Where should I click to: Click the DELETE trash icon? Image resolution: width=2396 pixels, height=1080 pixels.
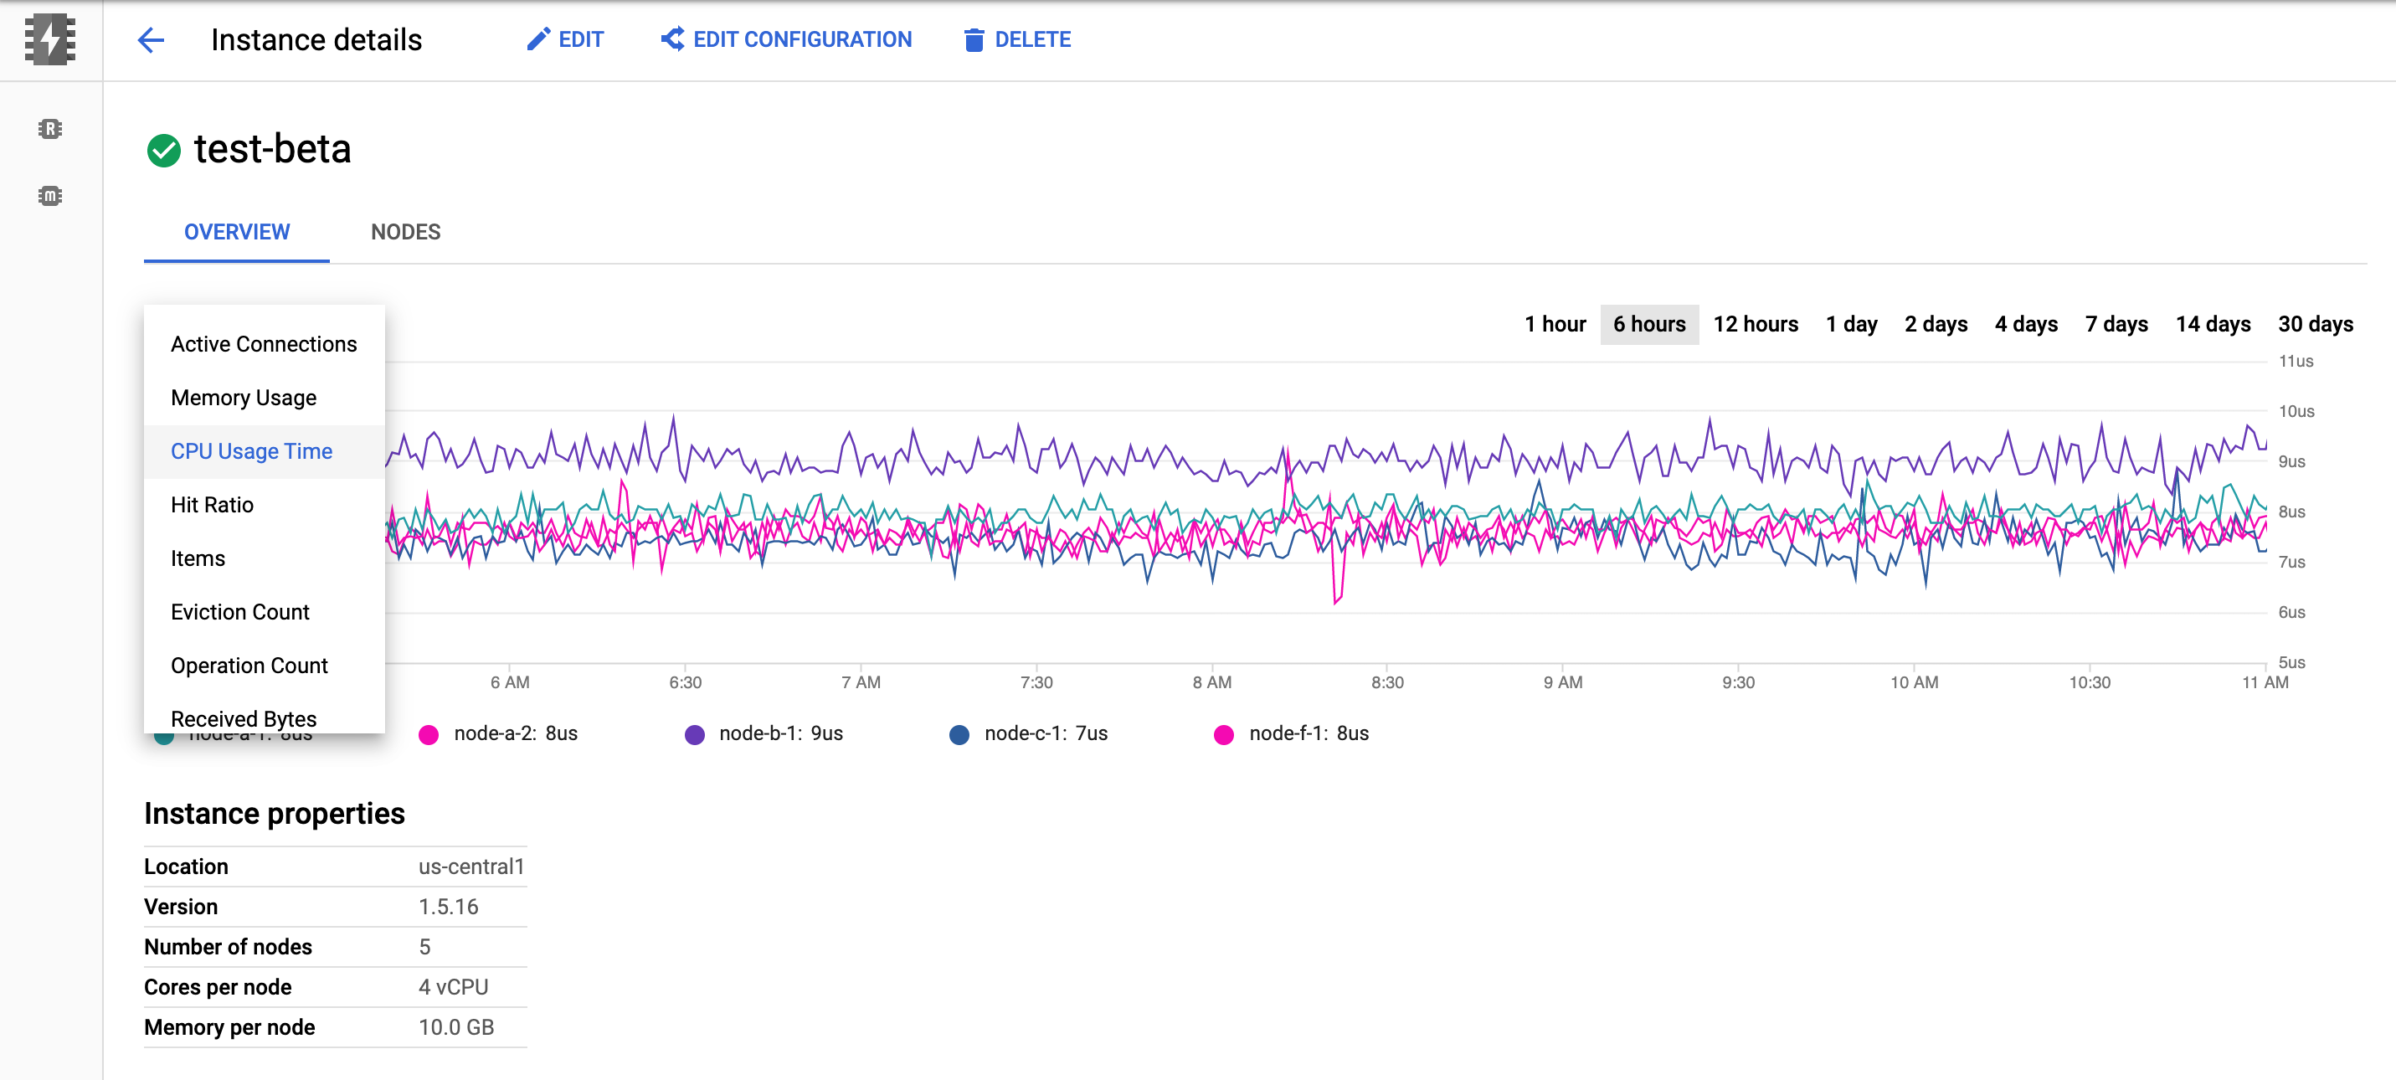[x=973, y=40]
